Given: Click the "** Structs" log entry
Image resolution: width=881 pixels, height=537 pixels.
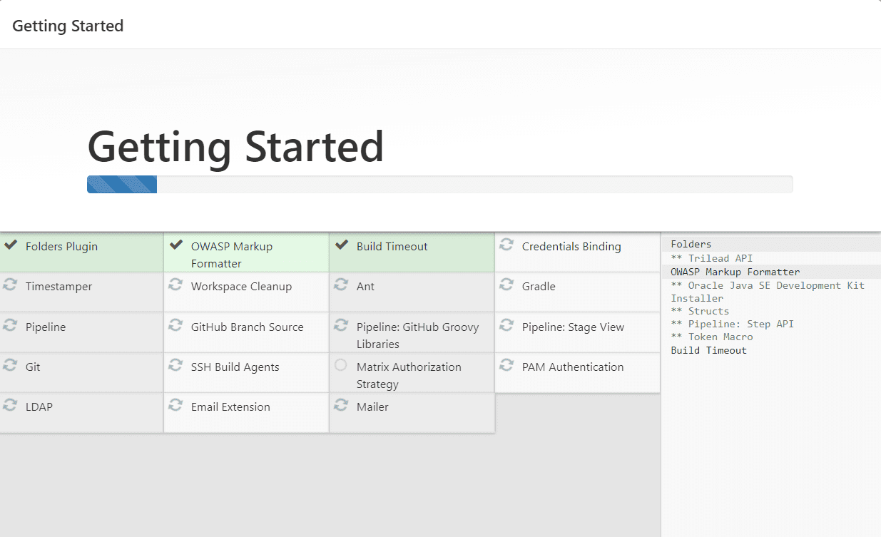Looking at the screenshot, I should pyautogui.click(x=700, y=311).
